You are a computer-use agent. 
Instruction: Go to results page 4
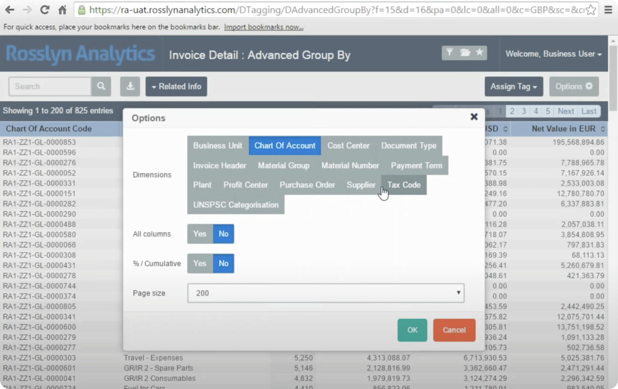click(x=536, y=111)
